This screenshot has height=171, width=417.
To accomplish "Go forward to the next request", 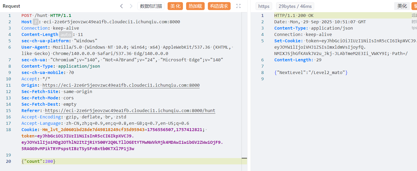I will pos(131,6).
